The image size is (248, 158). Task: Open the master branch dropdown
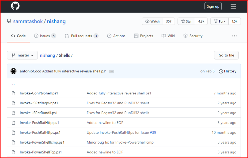pyautogui.click(x=22, y=55)
